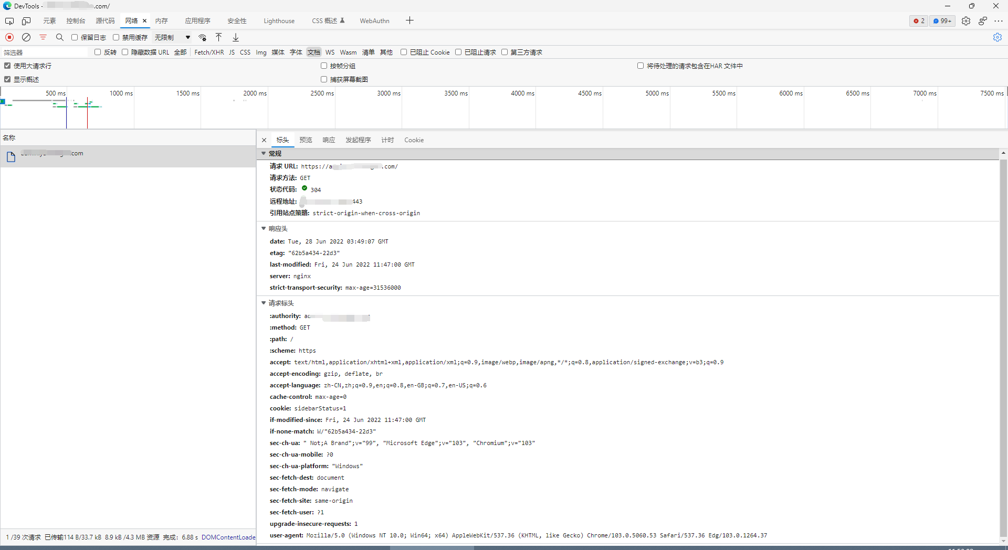Toggle the filter funnel icon
Screen dimensions: 1008x550
click(43, 37)
